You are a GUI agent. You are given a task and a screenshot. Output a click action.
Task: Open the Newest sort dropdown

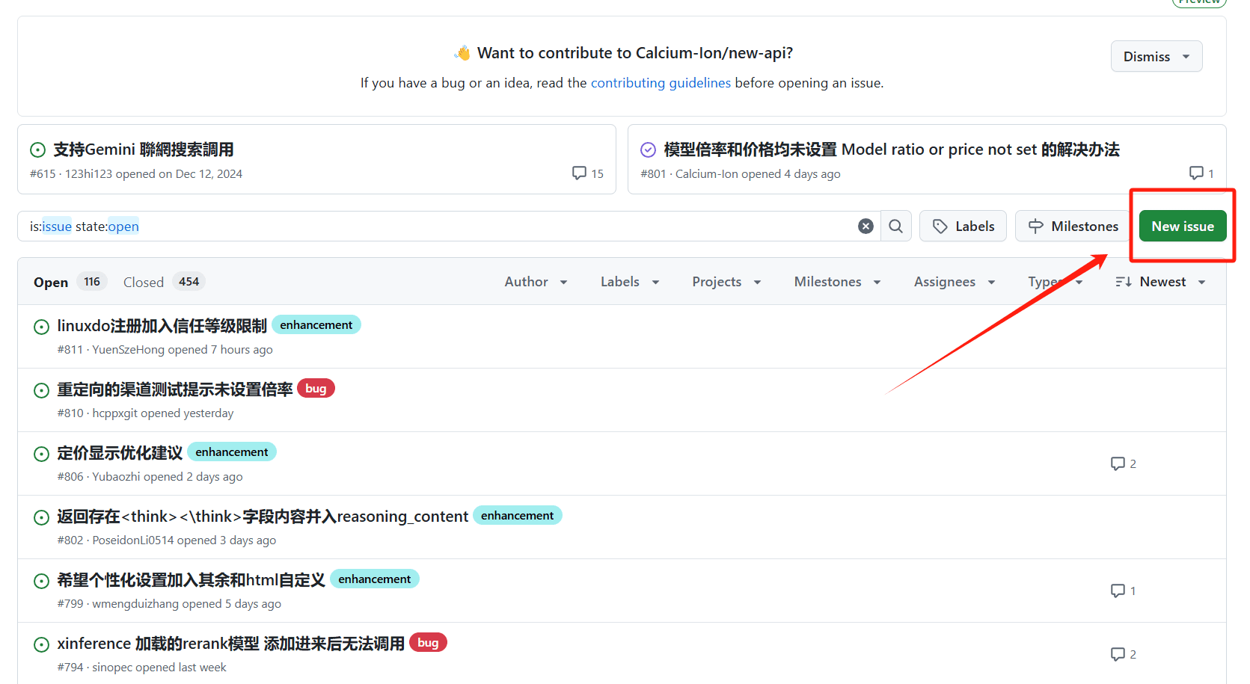[1160, 282]
